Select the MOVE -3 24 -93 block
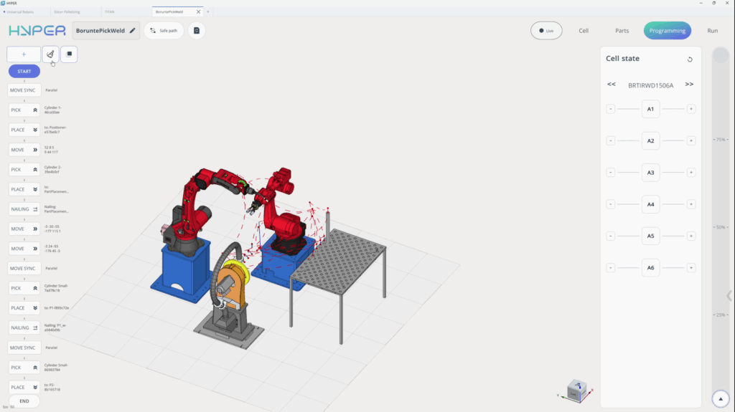 click(24, 249)
